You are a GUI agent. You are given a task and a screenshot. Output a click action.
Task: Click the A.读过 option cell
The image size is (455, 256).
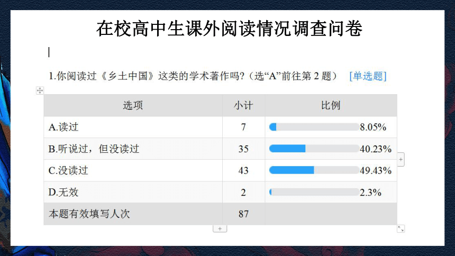[133, 127]
